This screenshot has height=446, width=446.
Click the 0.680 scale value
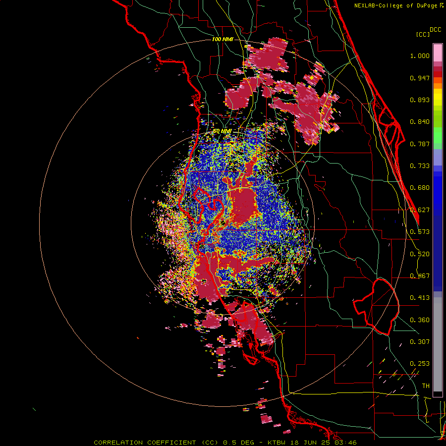tap(420, 188)
